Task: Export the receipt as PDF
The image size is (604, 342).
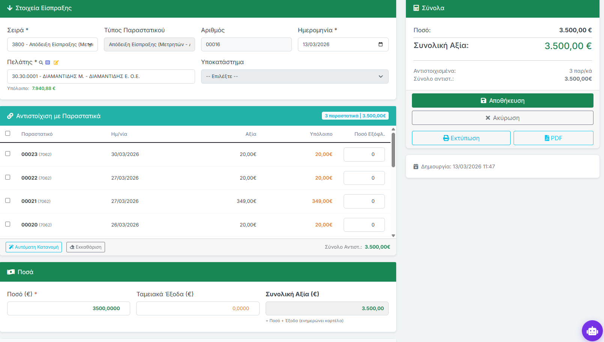Action: coord(553,138)
